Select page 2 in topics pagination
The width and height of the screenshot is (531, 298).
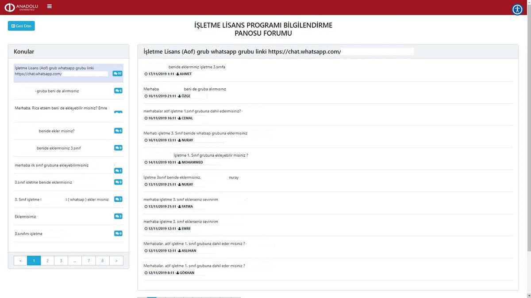point(47,261)
